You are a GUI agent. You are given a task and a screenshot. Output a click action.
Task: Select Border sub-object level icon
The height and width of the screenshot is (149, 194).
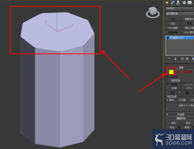coord(180,72)
